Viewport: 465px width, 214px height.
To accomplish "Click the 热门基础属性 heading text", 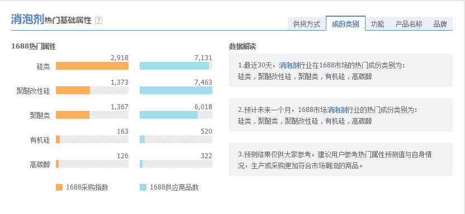I will (x=68, y=21).
